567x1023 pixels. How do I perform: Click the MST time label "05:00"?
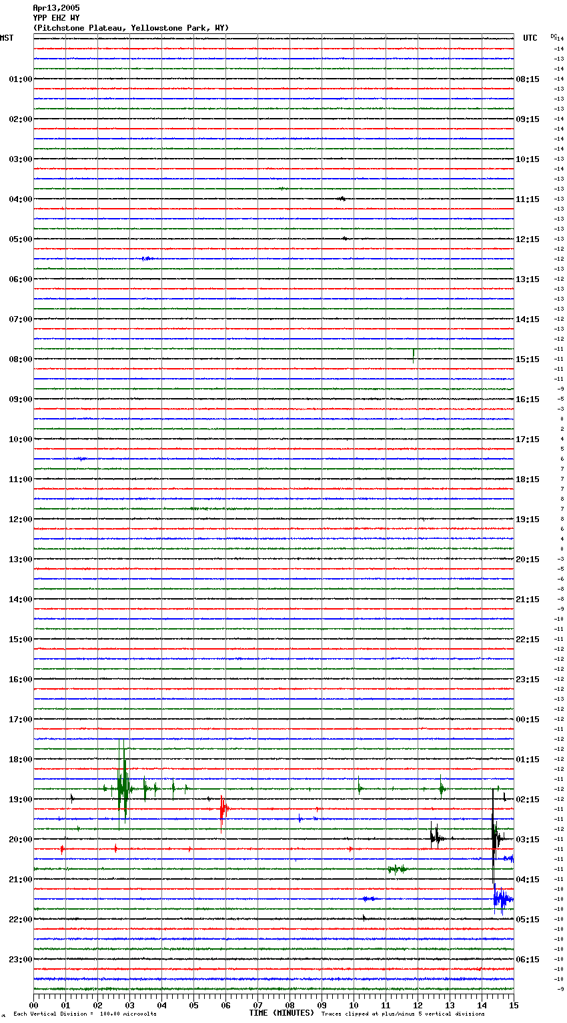[x=21, y=239]
